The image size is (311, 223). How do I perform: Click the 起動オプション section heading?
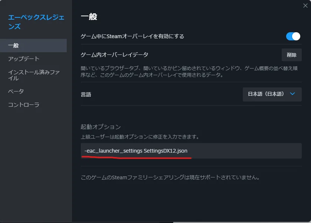[x=101, y=127]
